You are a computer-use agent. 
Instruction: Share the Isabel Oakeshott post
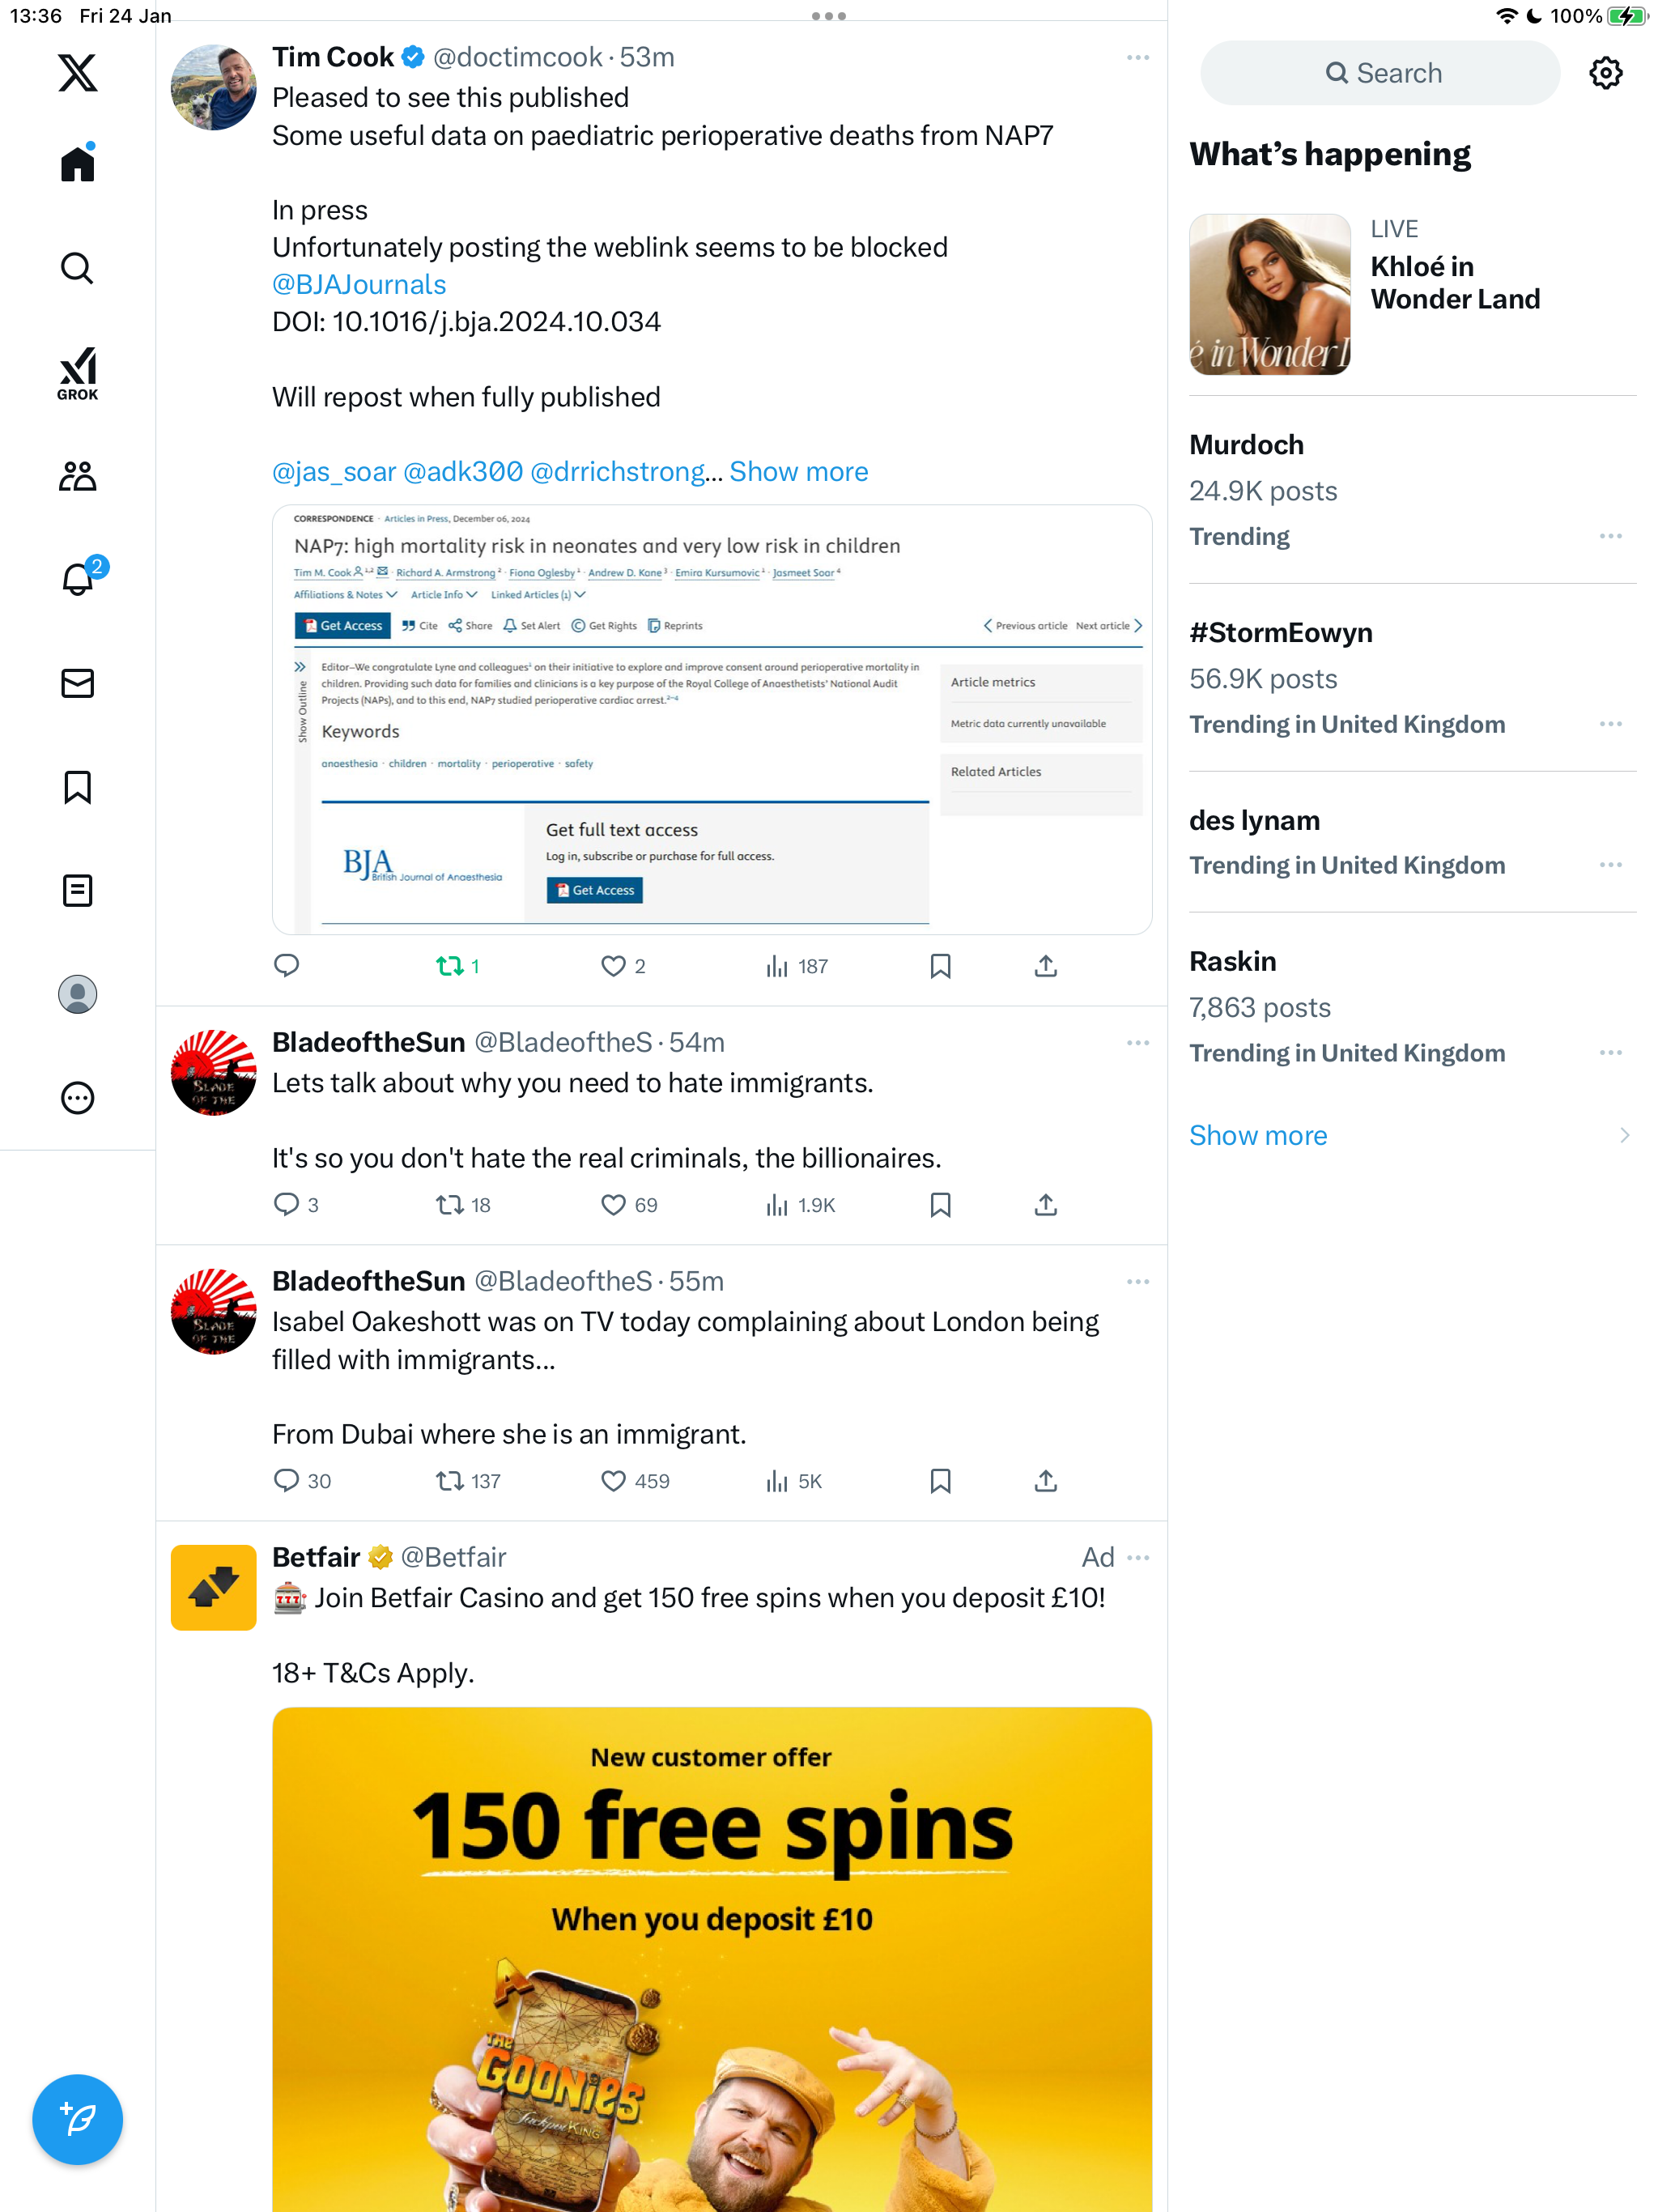[x=1045, y=1481]
